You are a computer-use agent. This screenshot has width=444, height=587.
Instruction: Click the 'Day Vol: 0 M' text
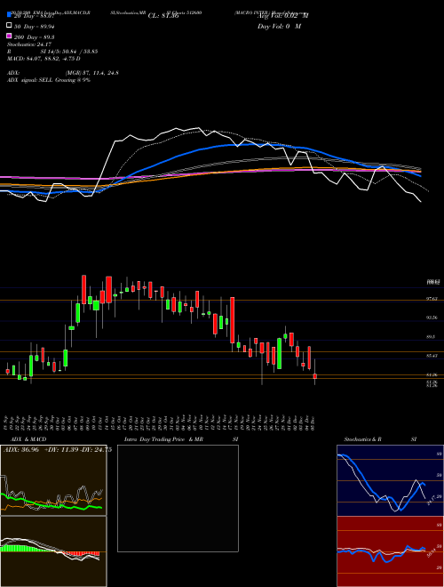tap(279, 26)
